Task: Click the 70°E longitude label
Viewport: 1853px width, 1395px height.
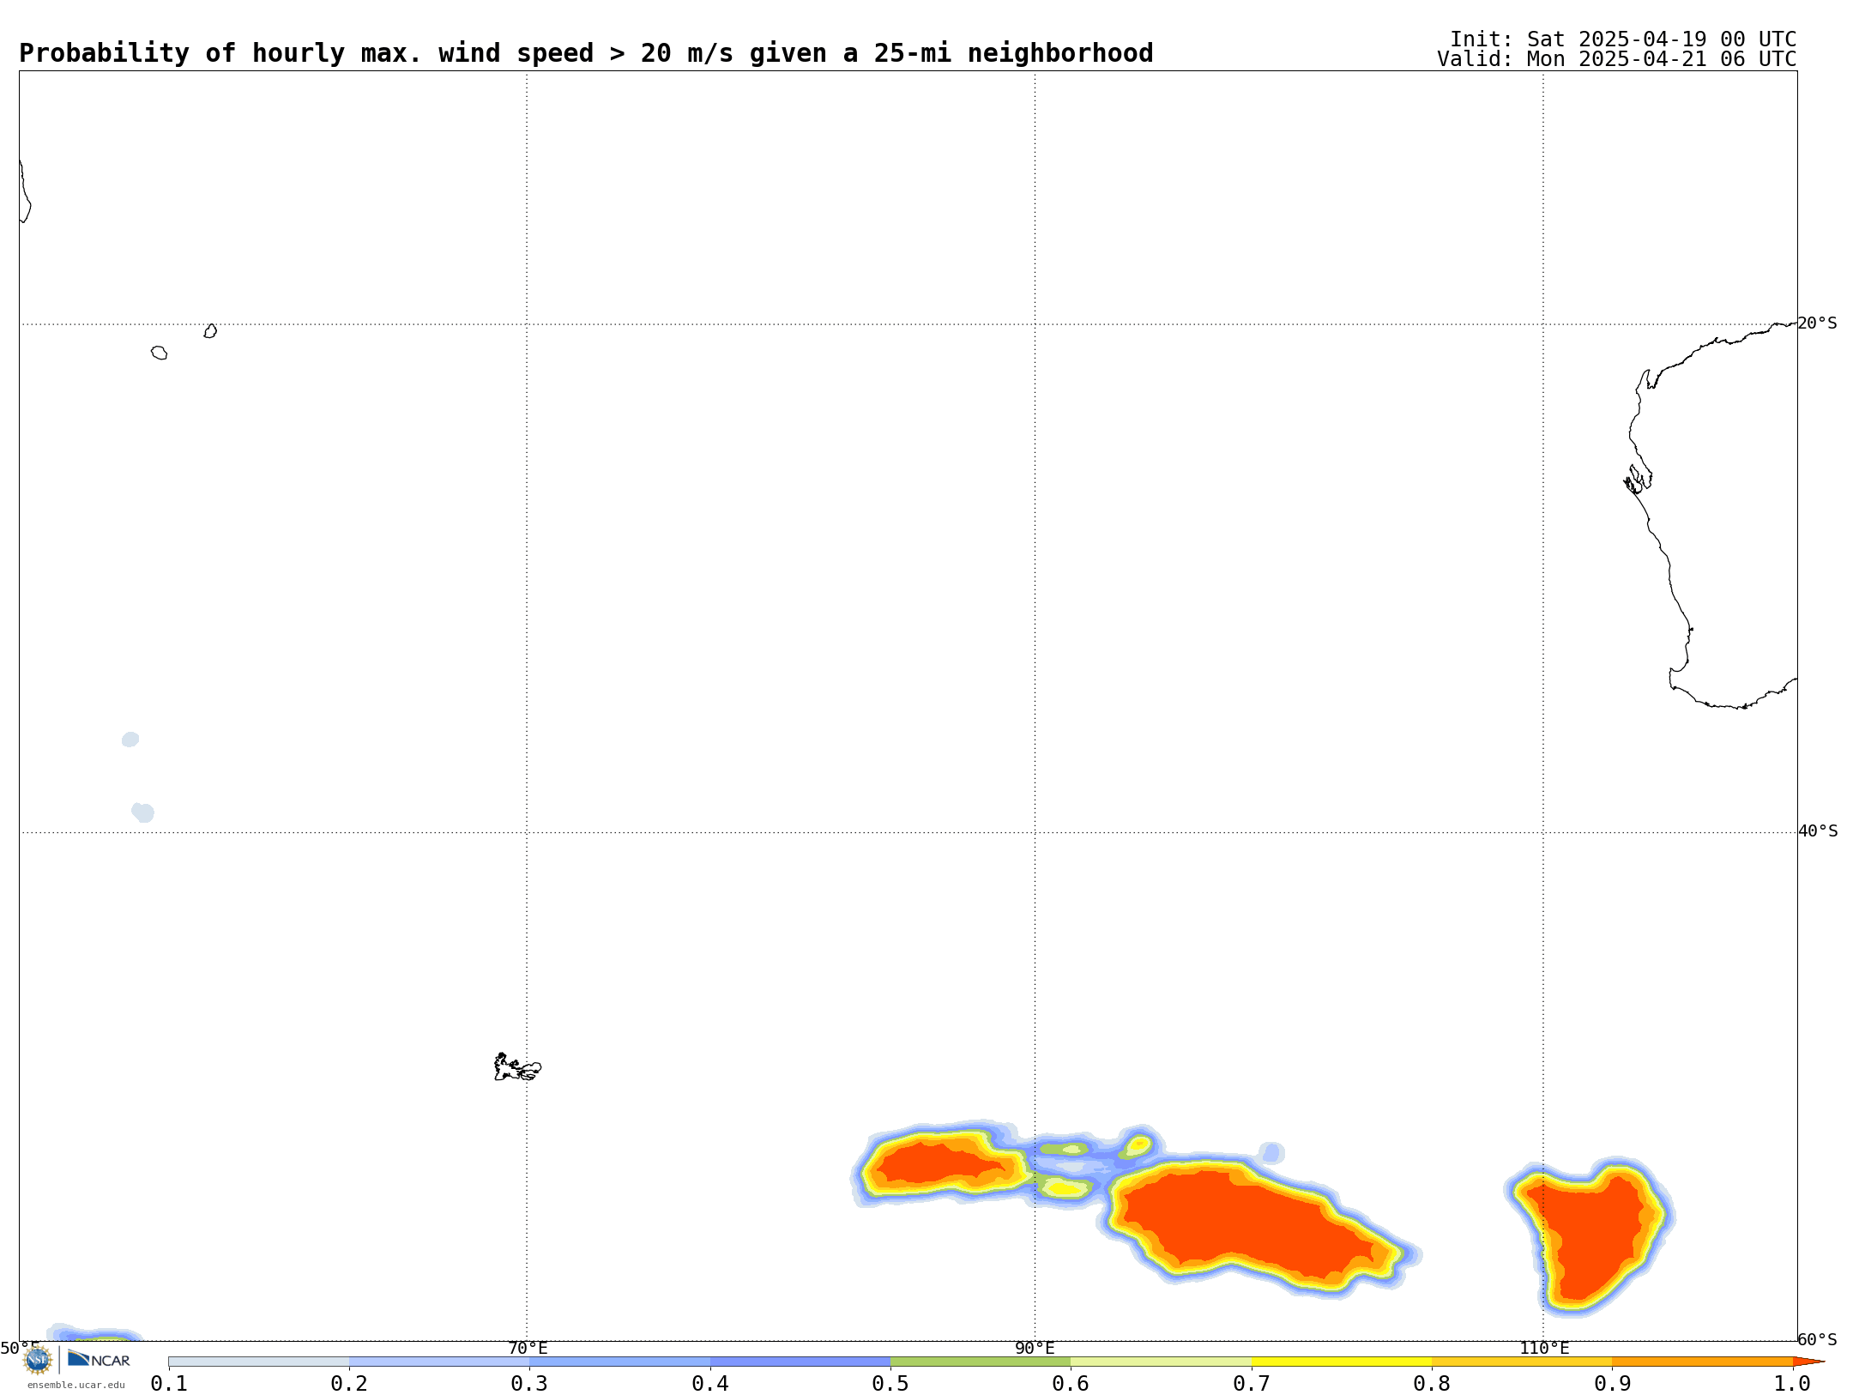Action: 528,1349
